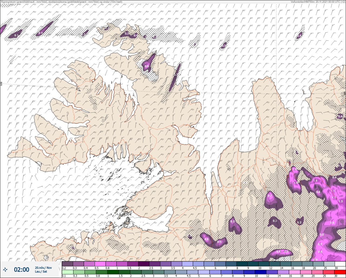Viewport: 346px width, 278px height.
Task: Click the 1.4 precipitation value on the map
Action: 295,183
